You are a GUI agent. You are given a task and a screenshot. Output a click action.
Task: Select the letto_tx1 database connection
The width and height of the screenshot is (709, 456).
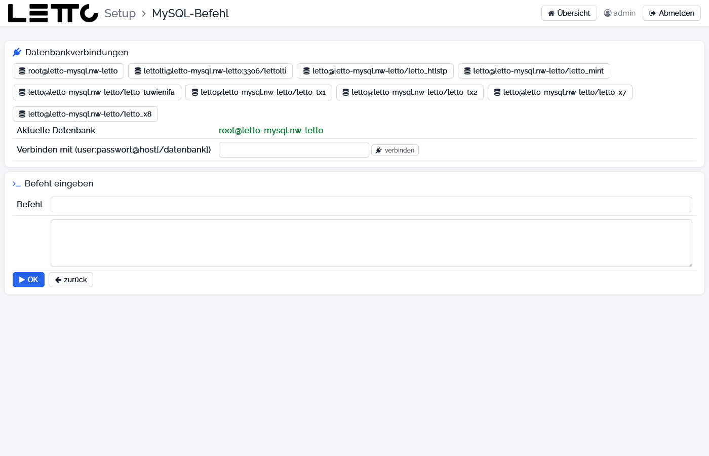point(259,92)
